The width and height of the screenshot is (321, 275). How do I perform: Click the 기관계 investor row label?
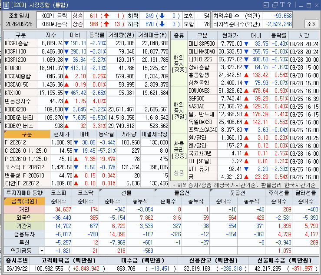24,226
